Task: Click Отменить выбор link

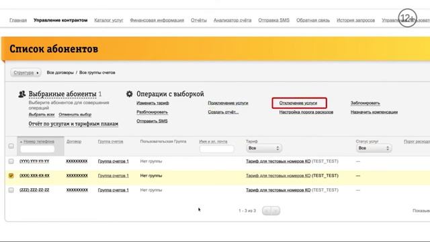Action: [x=75, y=114]
